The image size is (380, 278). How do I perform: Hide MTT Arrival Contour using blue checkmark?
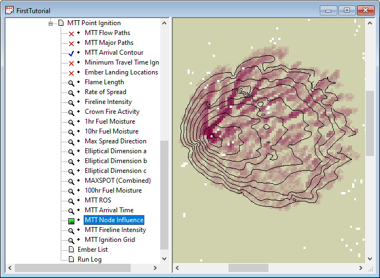coord(71,53)
